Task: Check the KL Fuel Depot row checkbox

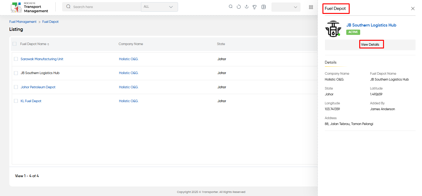Action: pyautogui.click(x=16, y=101)
